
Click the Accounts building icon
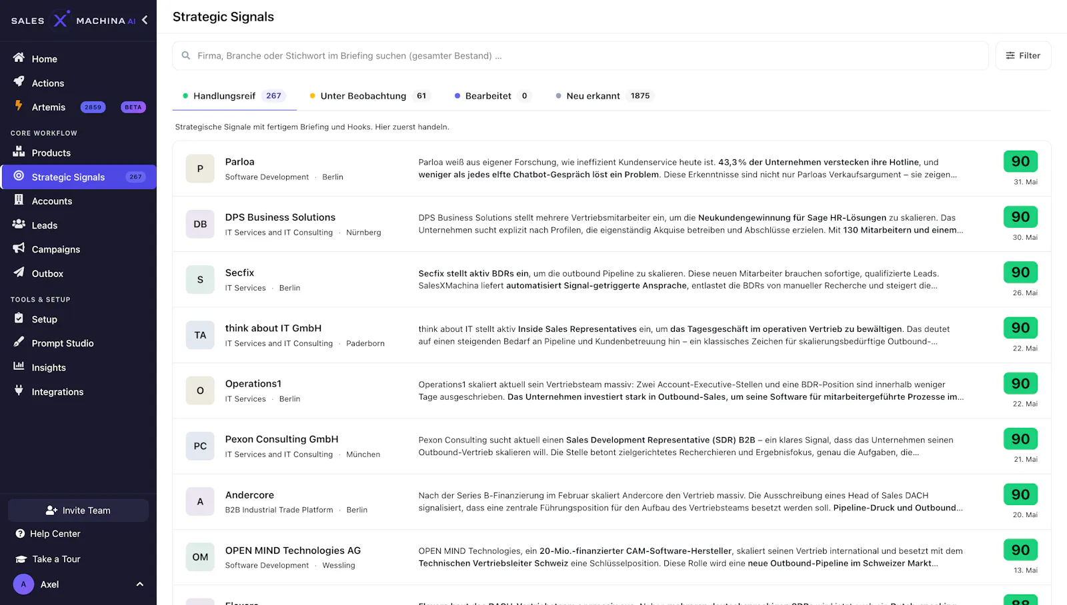point(19,200)
